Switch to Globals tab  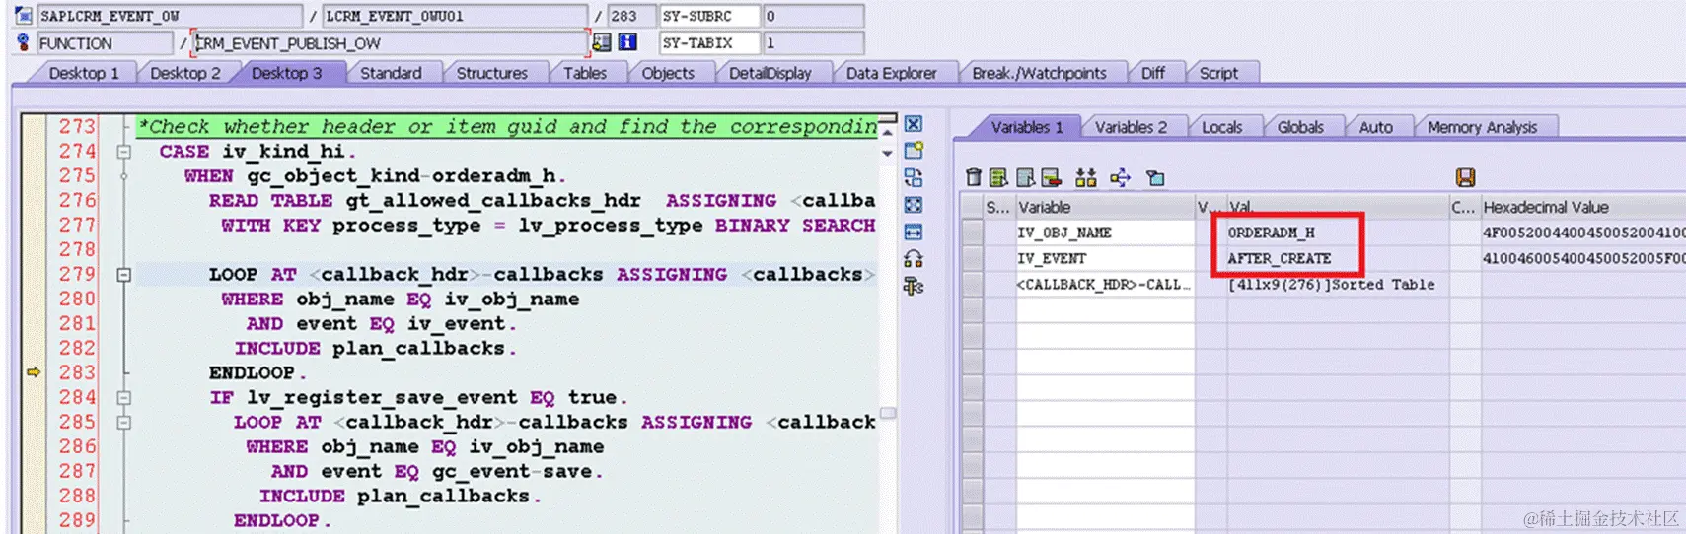1301,127
